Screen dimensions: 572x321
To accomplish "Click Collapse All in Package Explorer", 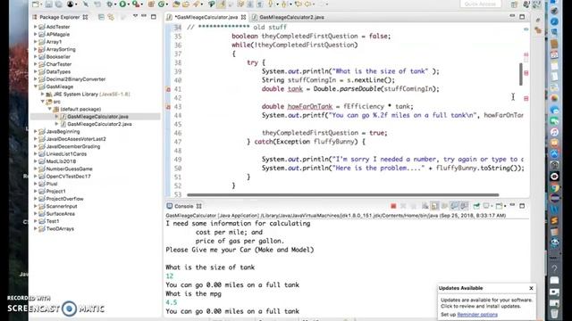I will tap(101, 17).
